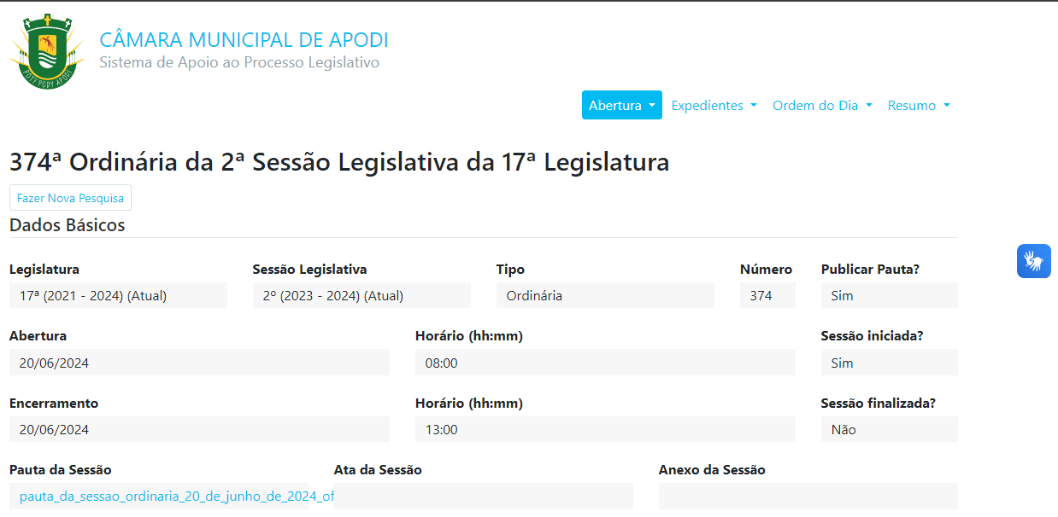This screenshot has width=1058, height=517.
Task: Open the Ordem do Dia dropdown
Action: point(821,105)
